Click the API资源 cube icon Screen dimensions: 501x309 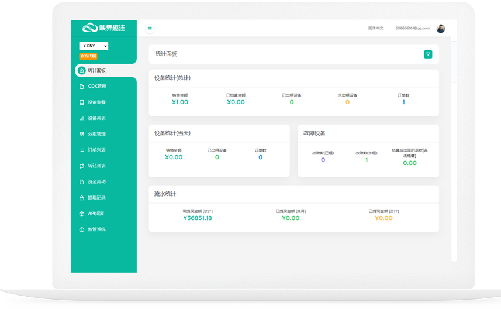click(82, 214)
